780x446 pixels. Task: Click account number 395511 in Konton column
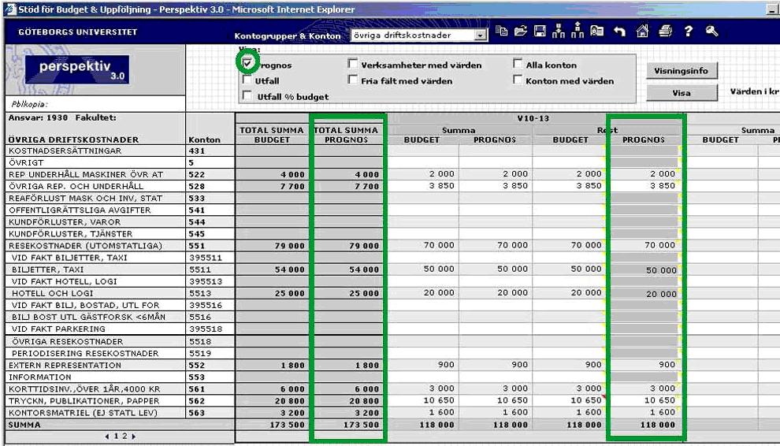(x=206, y=258)
